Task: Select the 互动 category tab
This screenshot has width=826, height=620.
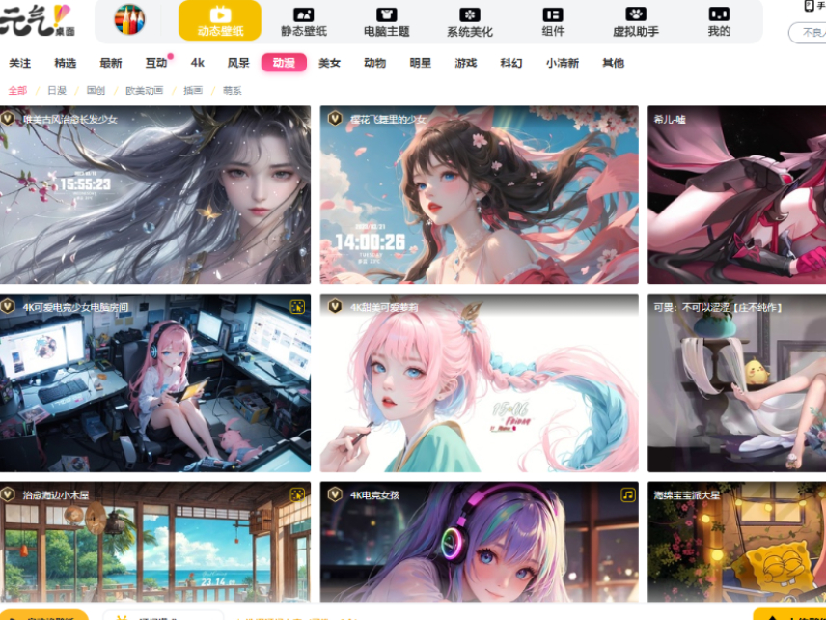Action: tap(156, 64)
